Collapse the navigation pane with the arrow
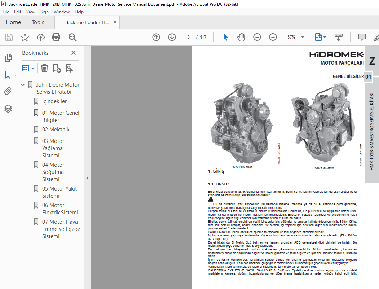This screenshot has width=379, height=289. click(87, 178)
